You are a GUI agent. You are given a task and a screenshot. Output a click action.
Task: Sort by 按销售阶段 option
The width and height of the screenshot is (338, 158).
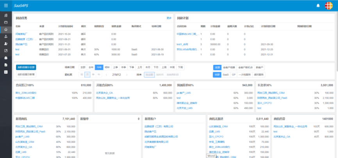click(173, 75)
